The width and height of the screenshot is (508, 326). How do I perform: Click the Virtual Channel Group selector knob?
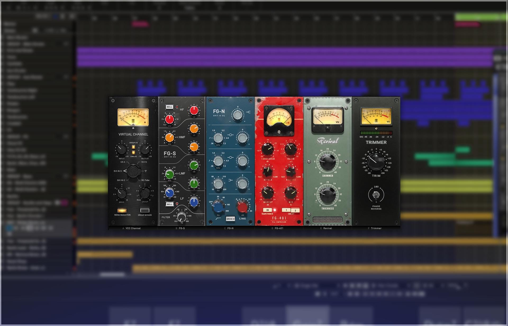pos(145,193)
